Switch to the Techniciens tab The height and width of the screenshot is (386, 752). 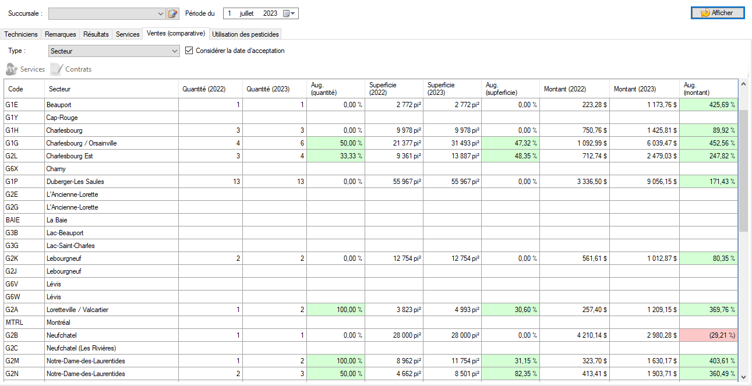[x=21, y=34]
